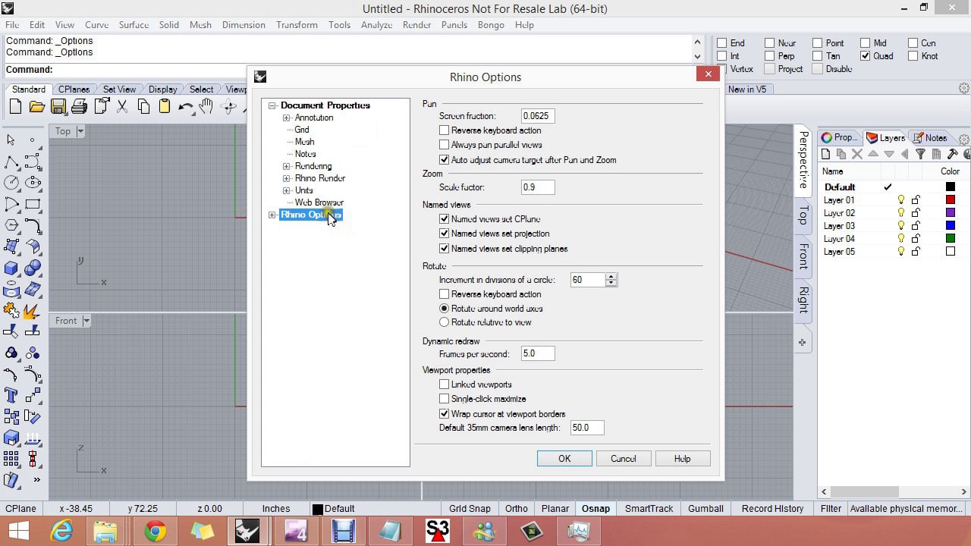Select the Circle tool in side toolbar
This screenshot has width=971, height=546.
11,183
